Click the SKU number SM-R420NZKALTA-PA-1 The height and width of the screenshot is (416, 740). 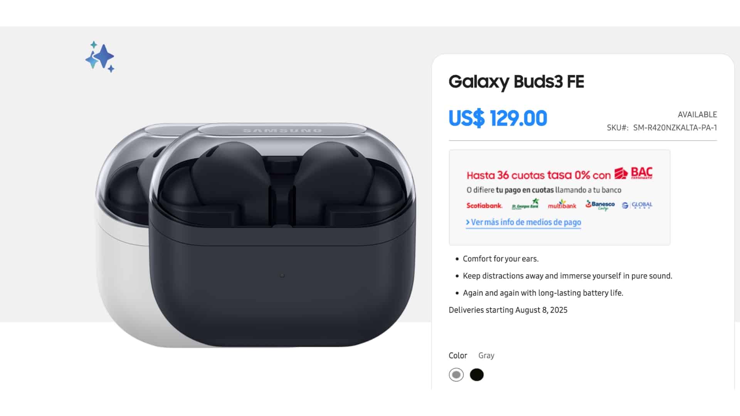click(675, 128)
